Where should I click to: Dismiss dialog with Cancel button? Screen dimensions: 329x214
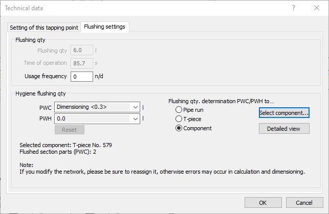pos(304,203)
